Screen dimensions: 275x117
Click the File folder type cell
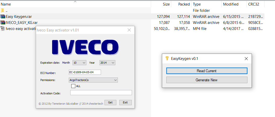[201, 11]
